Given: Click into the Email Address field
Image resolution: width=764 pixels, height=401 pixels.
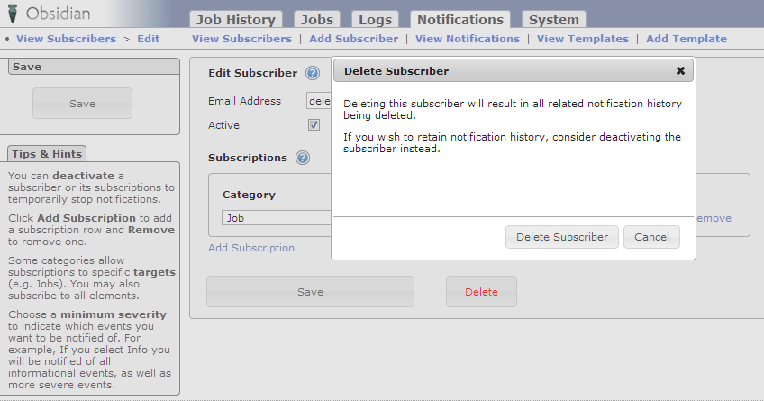Looking at the screenshot, I should [320, 101].
